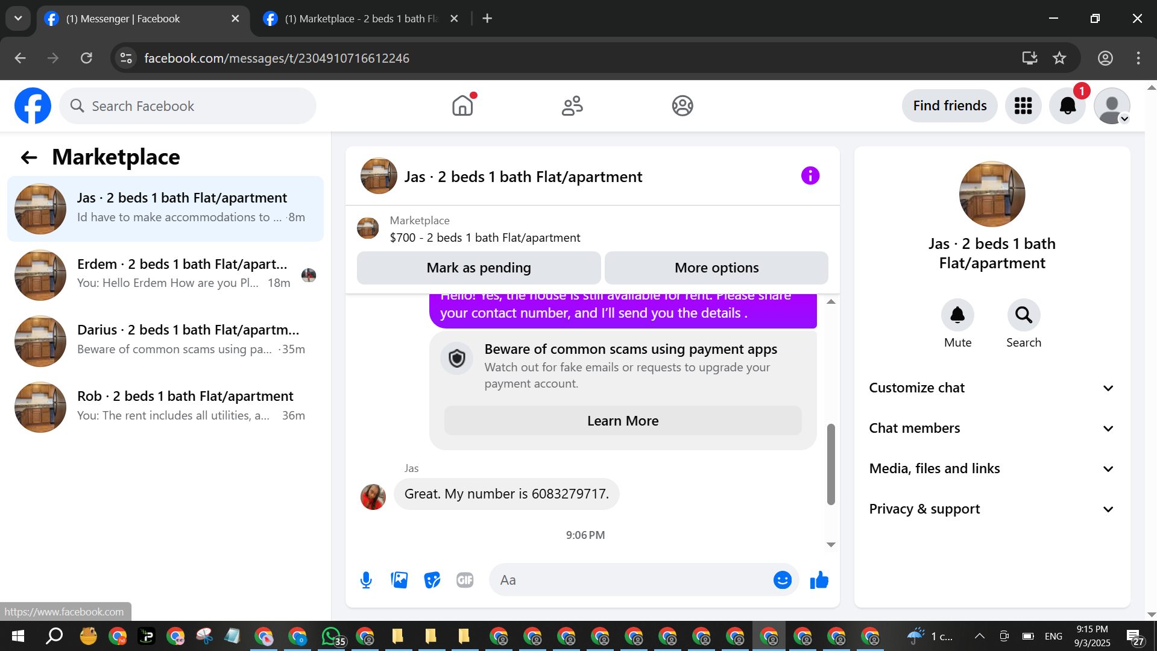Click the listing photo in right panel
Image resolution: width=1157 pixels, height=651 pixels.
(992, 194)
